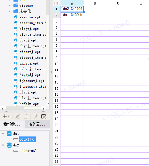Switch to the 服务器... tab
This screenshot has width=149, height=166.
point(37,124)
